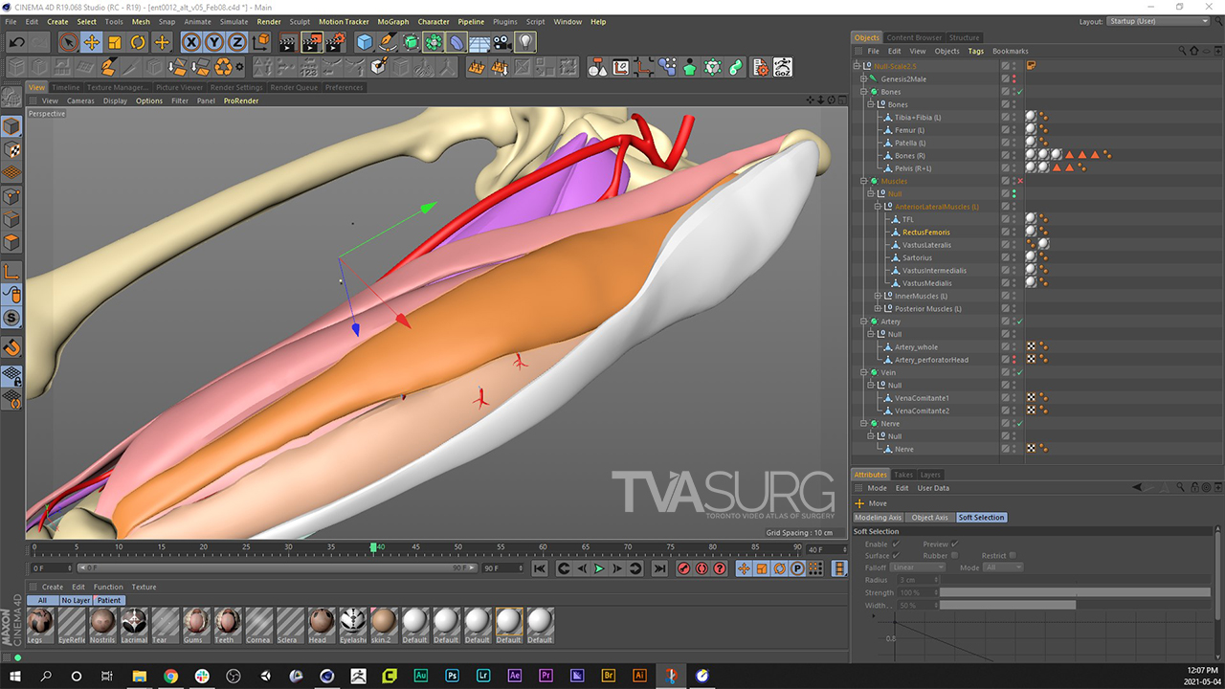
Task: Toggle the Z axis lock
Action: [x=237, y=42]
